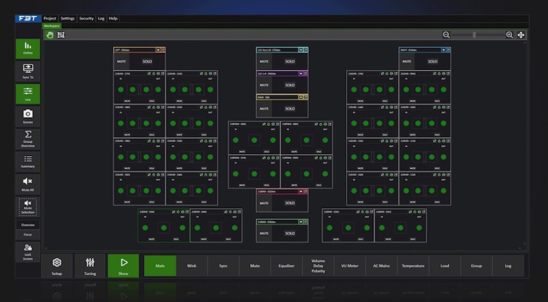
Task: Click the area selection tool beside the hand tool
Action: [x=60, y=35]
